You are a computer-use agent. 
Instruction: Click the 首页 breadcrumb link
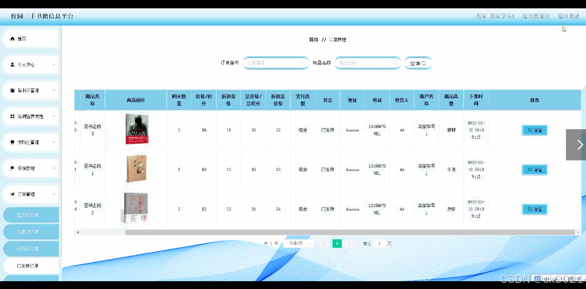pyautogui.click(x=314, y=40)
